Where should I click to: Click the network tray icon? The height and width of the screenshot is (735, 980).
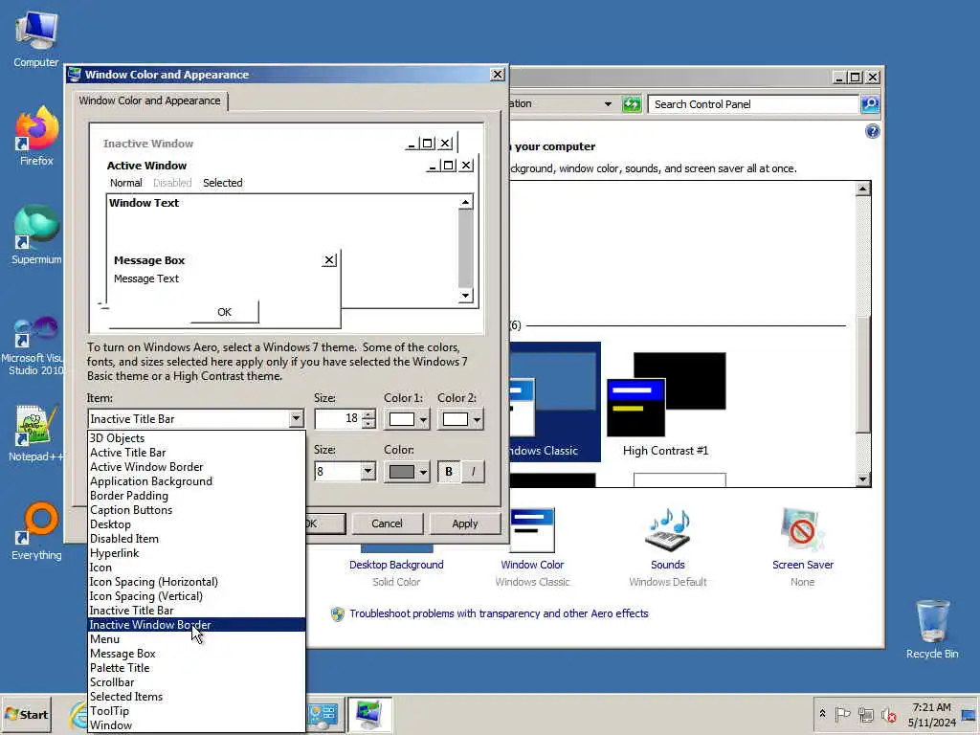(865, 714)
